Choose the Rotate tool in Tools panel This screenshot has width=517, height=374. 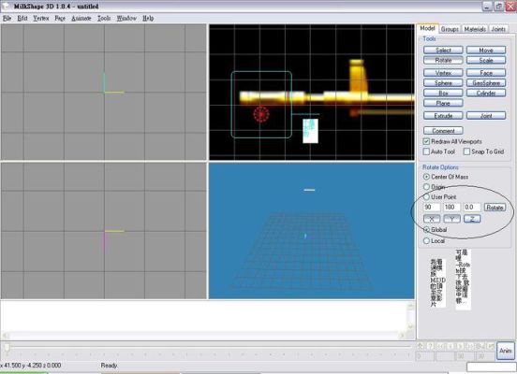click(x=443, y=60)
